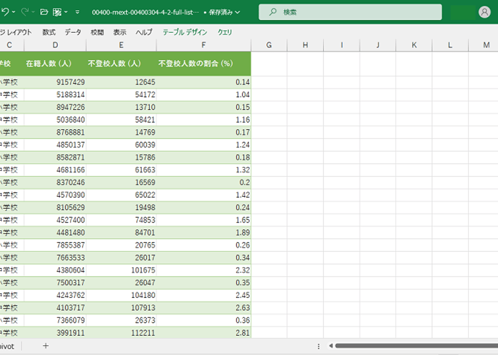Image resolution: width=498 pixels, height=355 pixels.
Task: Select cell with value 1.32
Action: pos(204,170)
